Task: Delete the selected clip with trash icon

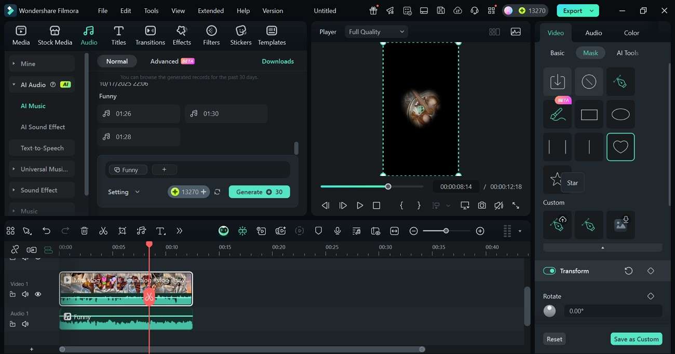Action: [84, 231]
